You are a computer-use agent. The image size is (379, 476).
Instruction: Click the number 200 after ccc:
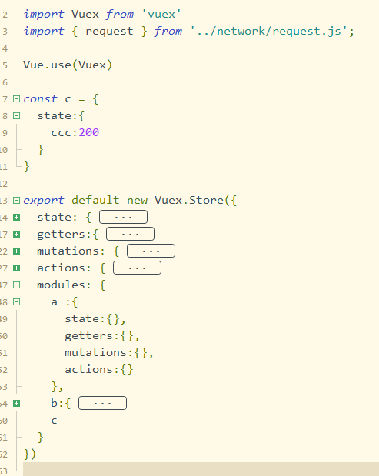(89, 133)
